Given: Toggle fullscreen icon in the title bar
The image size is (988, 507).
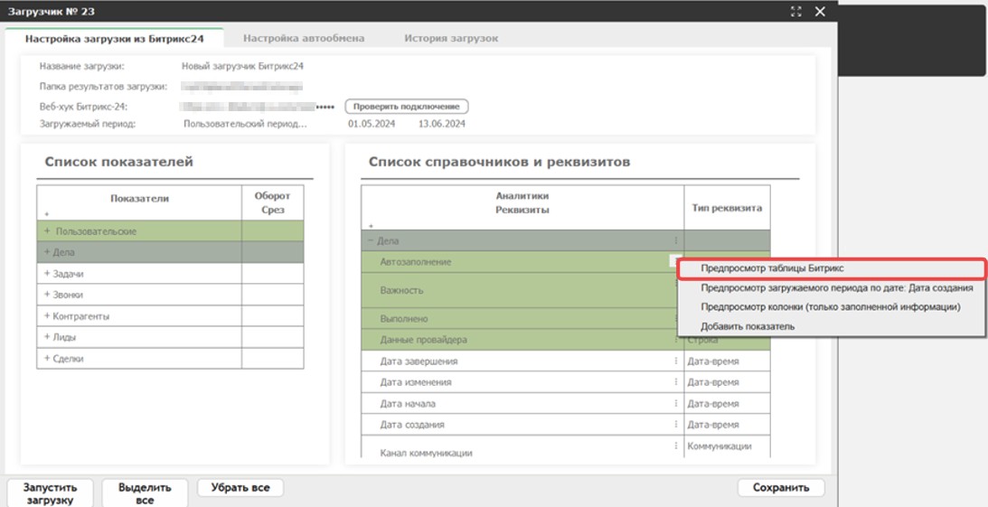Looking at the screenshot, I should coord(796,11).
